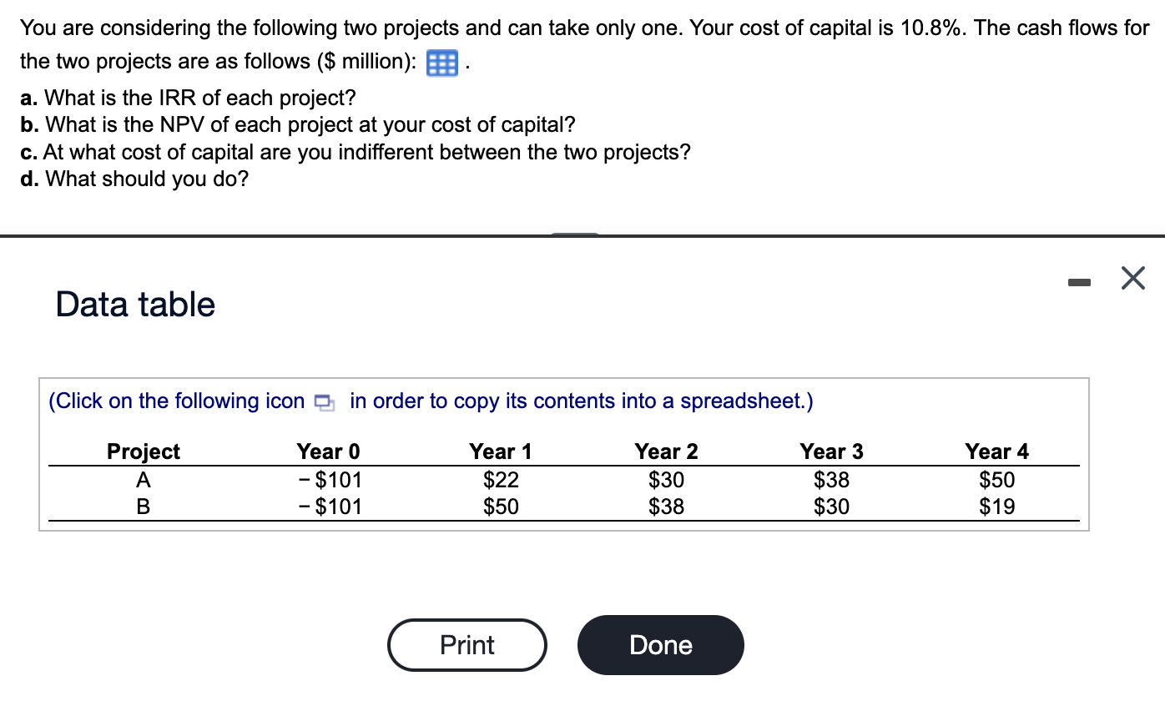1165x701 pixels.
Task: Select Project A's Year 0 value -$101
Action: pyautogui.click(x=328, y=479)
